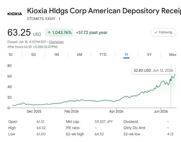Image resolution: width=181 pixels, height=142 pixels.
Task: Open the Disclaimer link
Action: coord(56,42)
